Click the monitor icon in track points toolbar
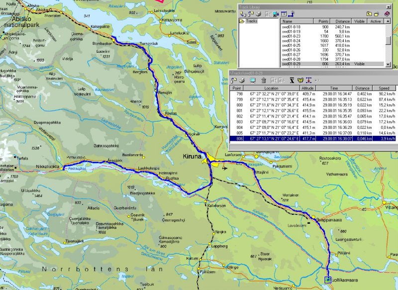This screenshot has height=290, width=398. point(252,80)
